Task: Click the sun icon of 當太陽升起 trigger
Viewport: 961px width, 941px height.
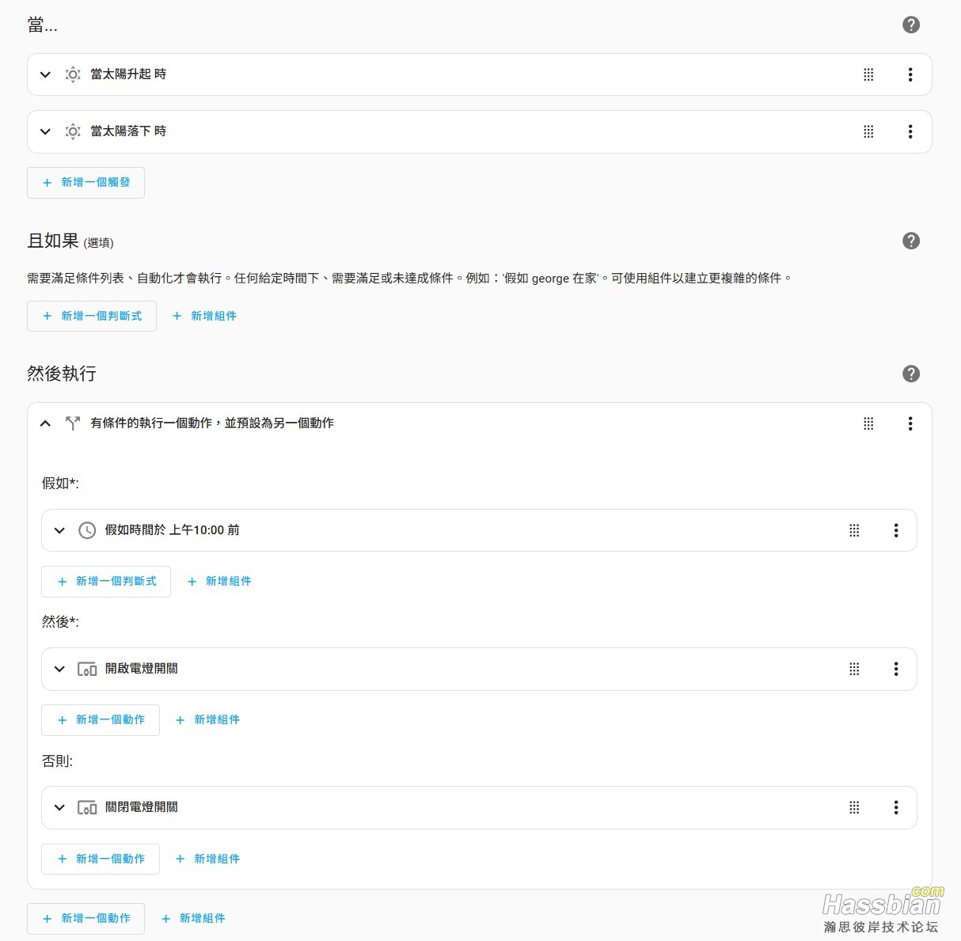Action: pos(73,74)
